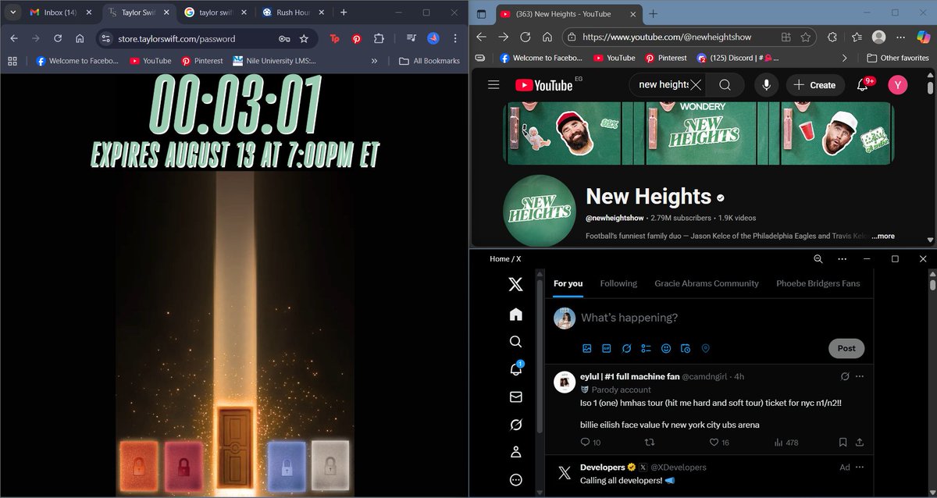Expand hidden bookmarks chevron in Chrome

coord(374,61)
